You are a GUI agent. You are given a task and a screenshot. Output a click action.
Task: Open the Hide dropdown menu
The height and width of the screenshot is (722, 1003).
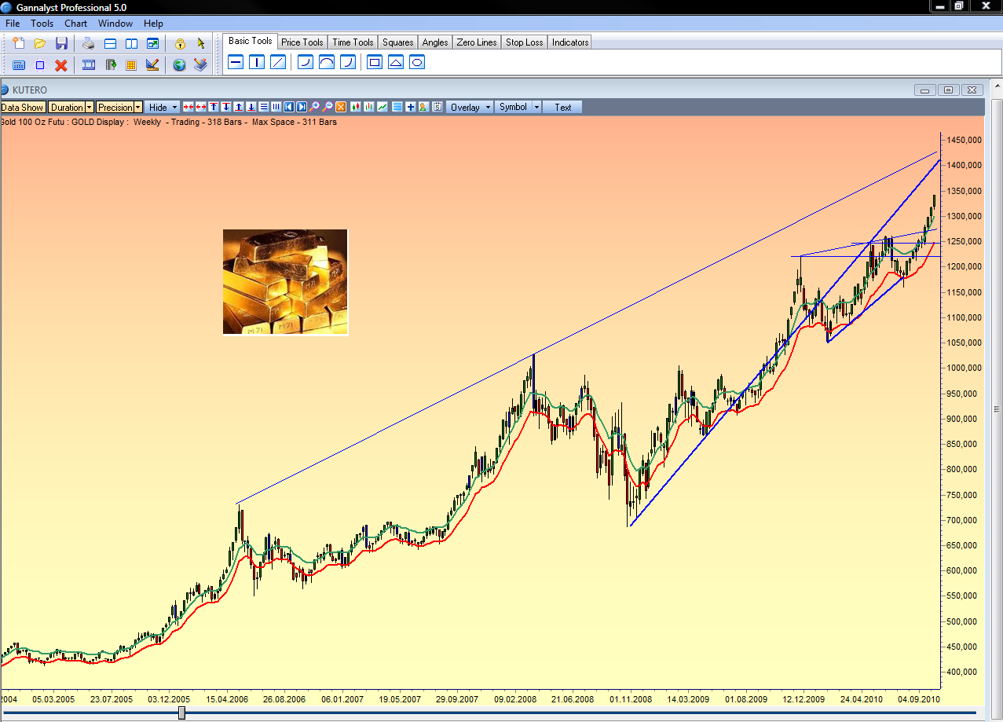click(x=163, y=107)
